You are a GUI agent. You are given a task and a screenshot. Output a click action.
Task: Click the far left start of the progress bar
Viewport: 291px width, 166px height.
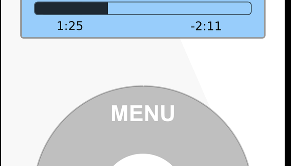37,8
